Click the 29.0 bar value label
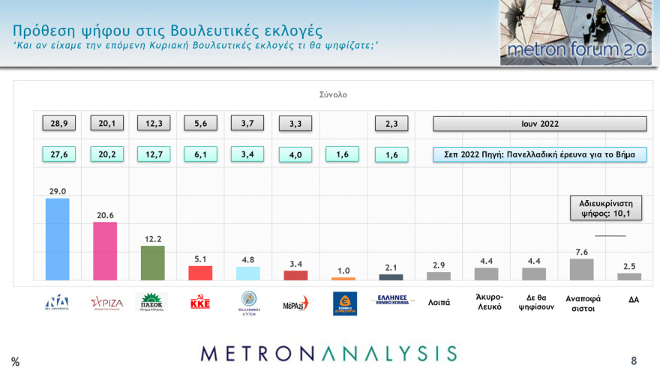The width and height of the screenshot is (660, 371). point(57,191)
